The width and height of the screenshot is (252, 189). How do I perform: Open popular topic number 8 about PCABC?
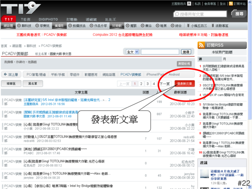223,135
